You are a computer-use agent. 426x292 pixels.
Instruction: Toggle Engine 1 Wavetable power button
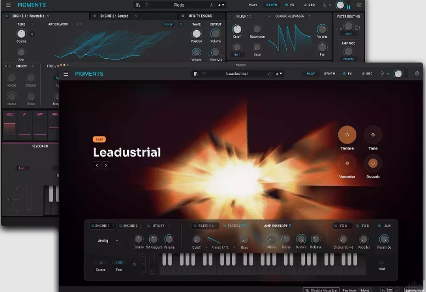(7, 16)
